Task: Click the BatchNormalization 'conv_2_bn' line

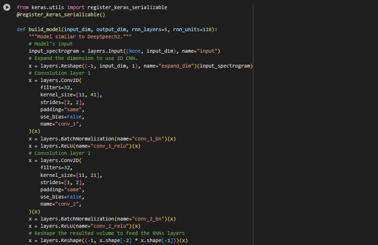Action: (102, 219)
